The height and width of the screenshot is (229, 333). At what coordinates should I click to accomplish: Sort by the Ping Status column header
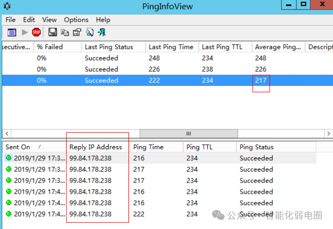(276, 147)
